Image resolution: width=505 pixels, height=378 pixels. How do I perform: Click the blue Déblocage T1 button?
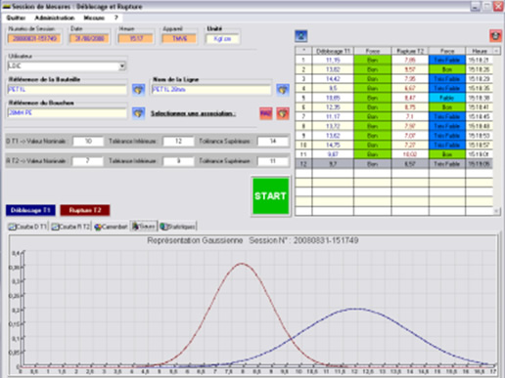coord(30,210)
